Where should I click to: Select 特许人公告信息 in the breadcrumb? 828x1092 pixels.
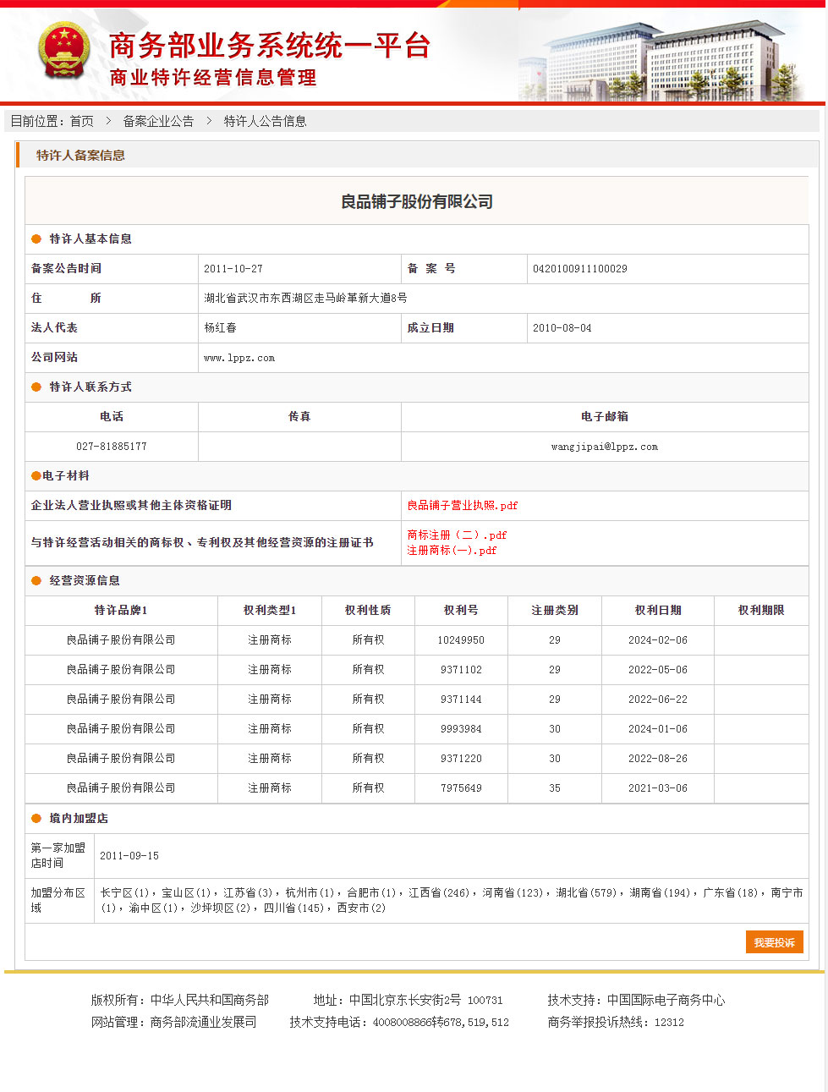tap(265, 121)
